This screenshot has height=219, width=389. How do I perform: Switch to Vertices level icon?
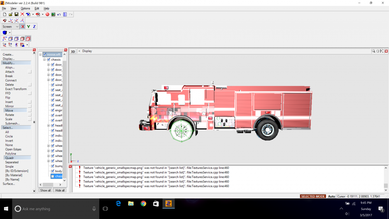click(4, 39)
